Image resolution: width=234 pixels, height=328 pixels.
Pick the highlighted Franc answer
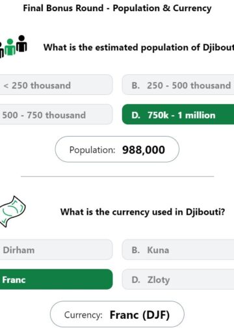56,279
